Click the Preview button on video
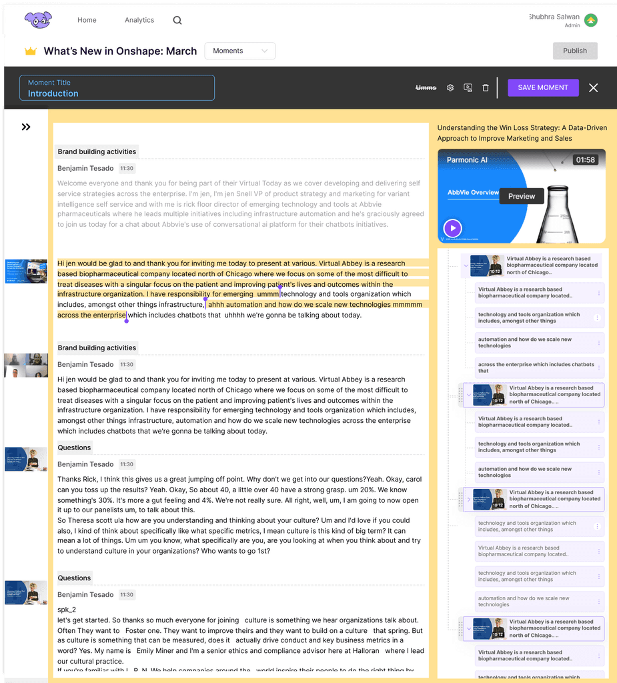Screen dimensions: 617x683 522,196
